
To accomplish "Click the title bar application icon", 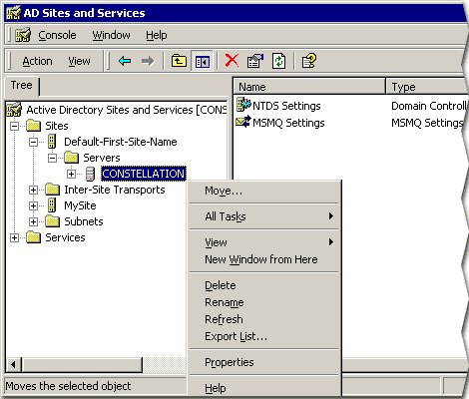I will click(13, 13).
